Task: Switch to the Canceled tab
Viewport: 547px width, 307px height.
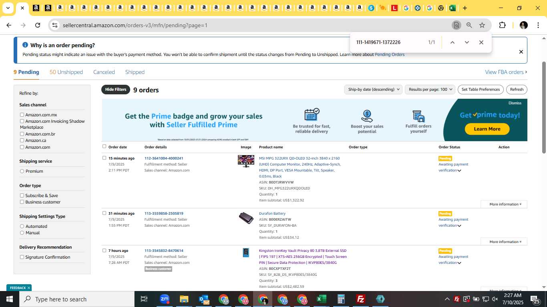Action: pyautogui.click(x=104, y=72)
